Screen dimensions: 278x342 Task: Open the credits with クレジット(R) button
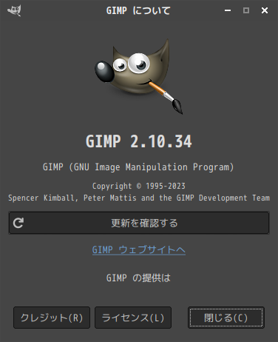[x=52, y=318]
